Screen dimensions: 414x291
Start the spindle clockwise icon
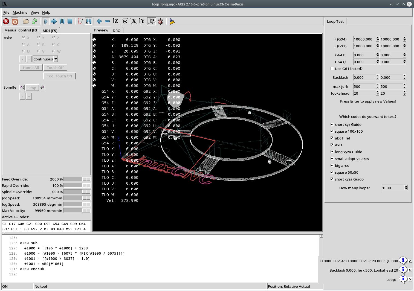42,88
